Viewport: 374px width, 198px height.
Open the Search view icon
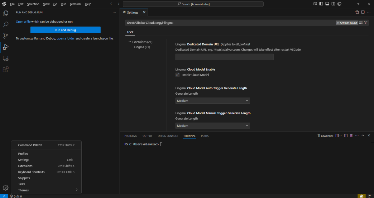point(5,24)
